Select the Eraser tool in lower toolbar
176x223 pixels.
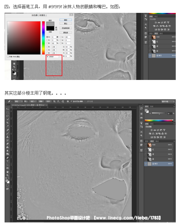click(x=7, y=144)
